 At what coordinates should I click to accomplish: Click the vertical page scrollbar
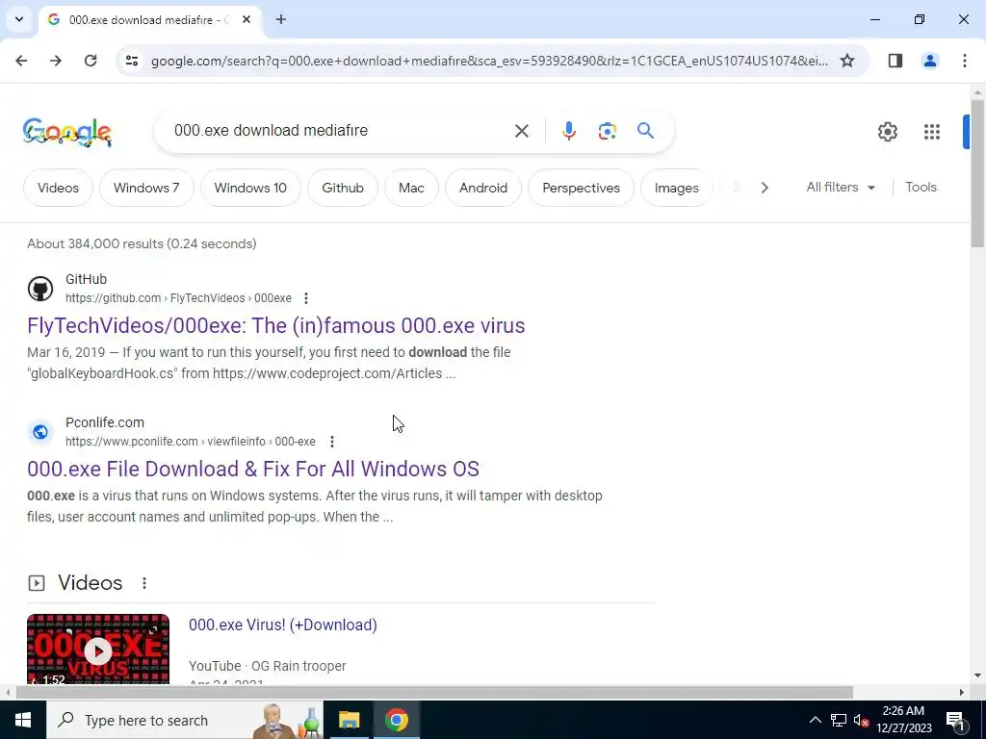[x=977, y=173]
